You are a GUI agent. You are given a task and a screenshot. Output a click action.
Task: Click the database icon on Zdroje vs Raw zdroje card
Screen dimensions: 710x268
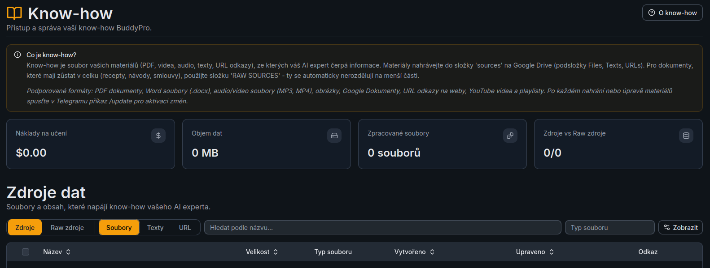coord(686,136)
